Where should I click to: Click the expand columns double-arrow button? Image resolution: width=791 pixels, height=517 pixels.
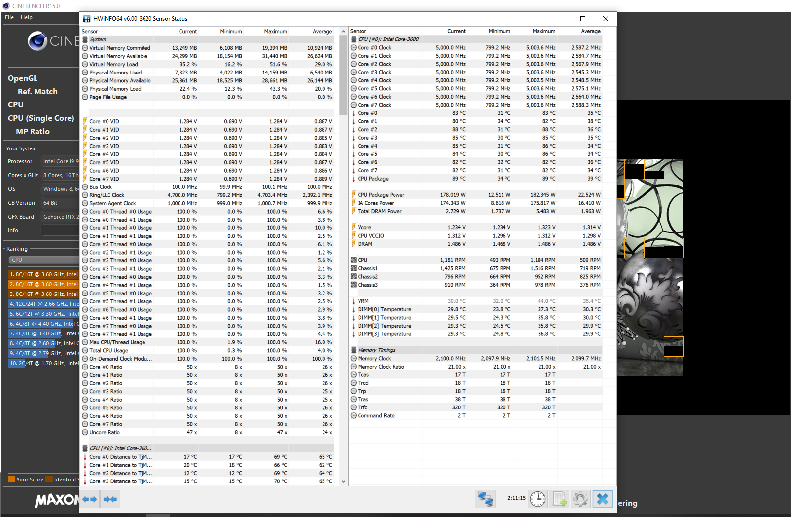pos(90,499)
